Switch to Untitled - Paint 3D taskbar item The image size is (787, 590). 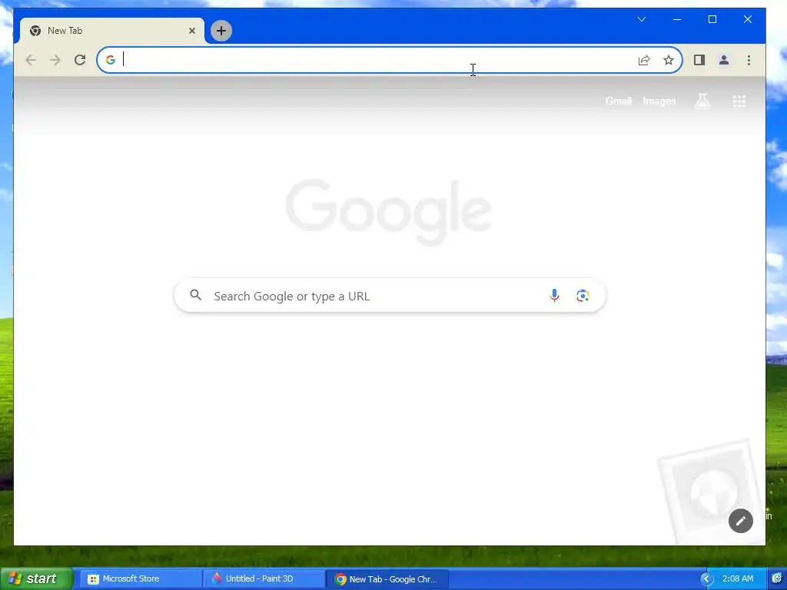coord(264,579)
